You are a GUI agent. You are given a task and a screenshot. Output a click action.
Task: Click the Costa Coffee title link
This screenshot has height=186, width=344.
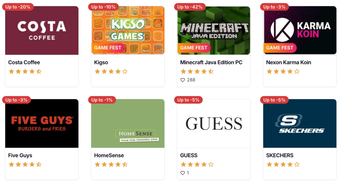[24, 62]
